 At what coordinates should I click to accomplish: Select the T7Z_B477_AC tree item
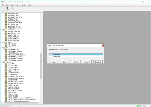[12, 46]
